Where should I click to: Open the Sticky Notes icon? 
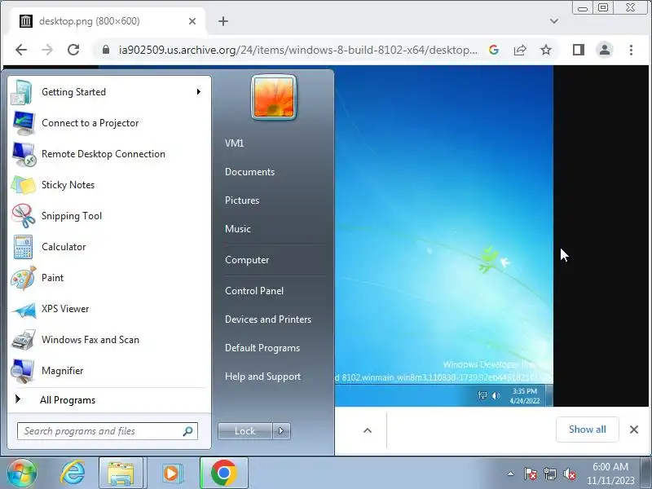pyautogui.click(x=24, y=185)
